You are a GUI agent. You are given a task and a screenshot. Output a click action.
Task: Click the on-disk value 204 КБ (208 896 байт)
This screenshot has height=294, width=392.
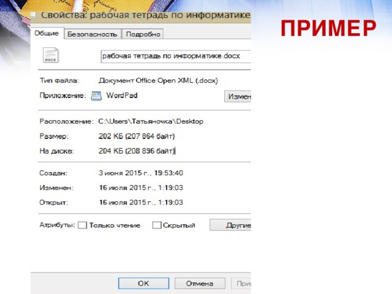(137, 151)
